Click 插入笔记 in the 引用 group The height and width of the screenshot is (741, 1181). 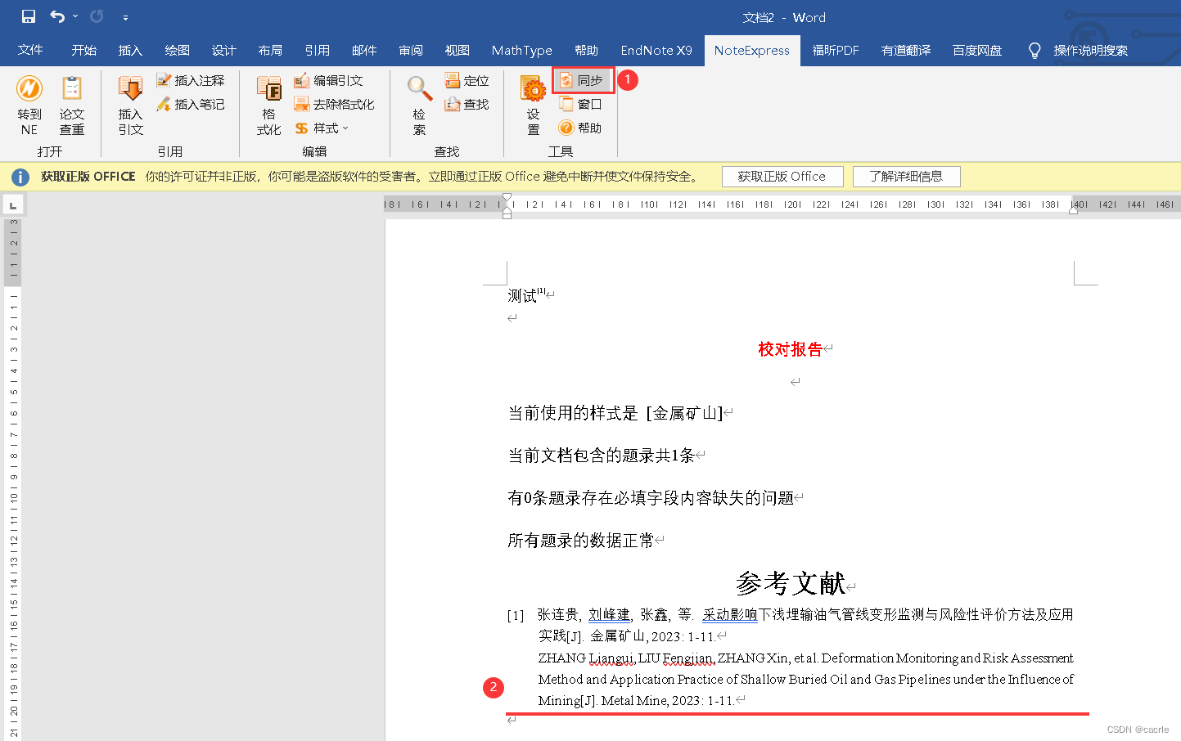pos(191,104)
